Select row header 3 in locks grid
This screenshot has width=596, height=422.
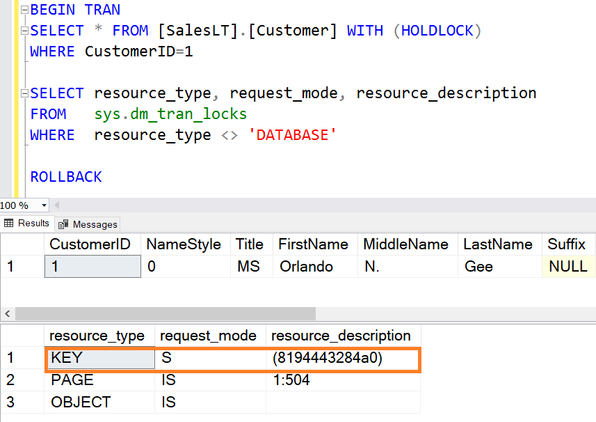coord(22,402)
